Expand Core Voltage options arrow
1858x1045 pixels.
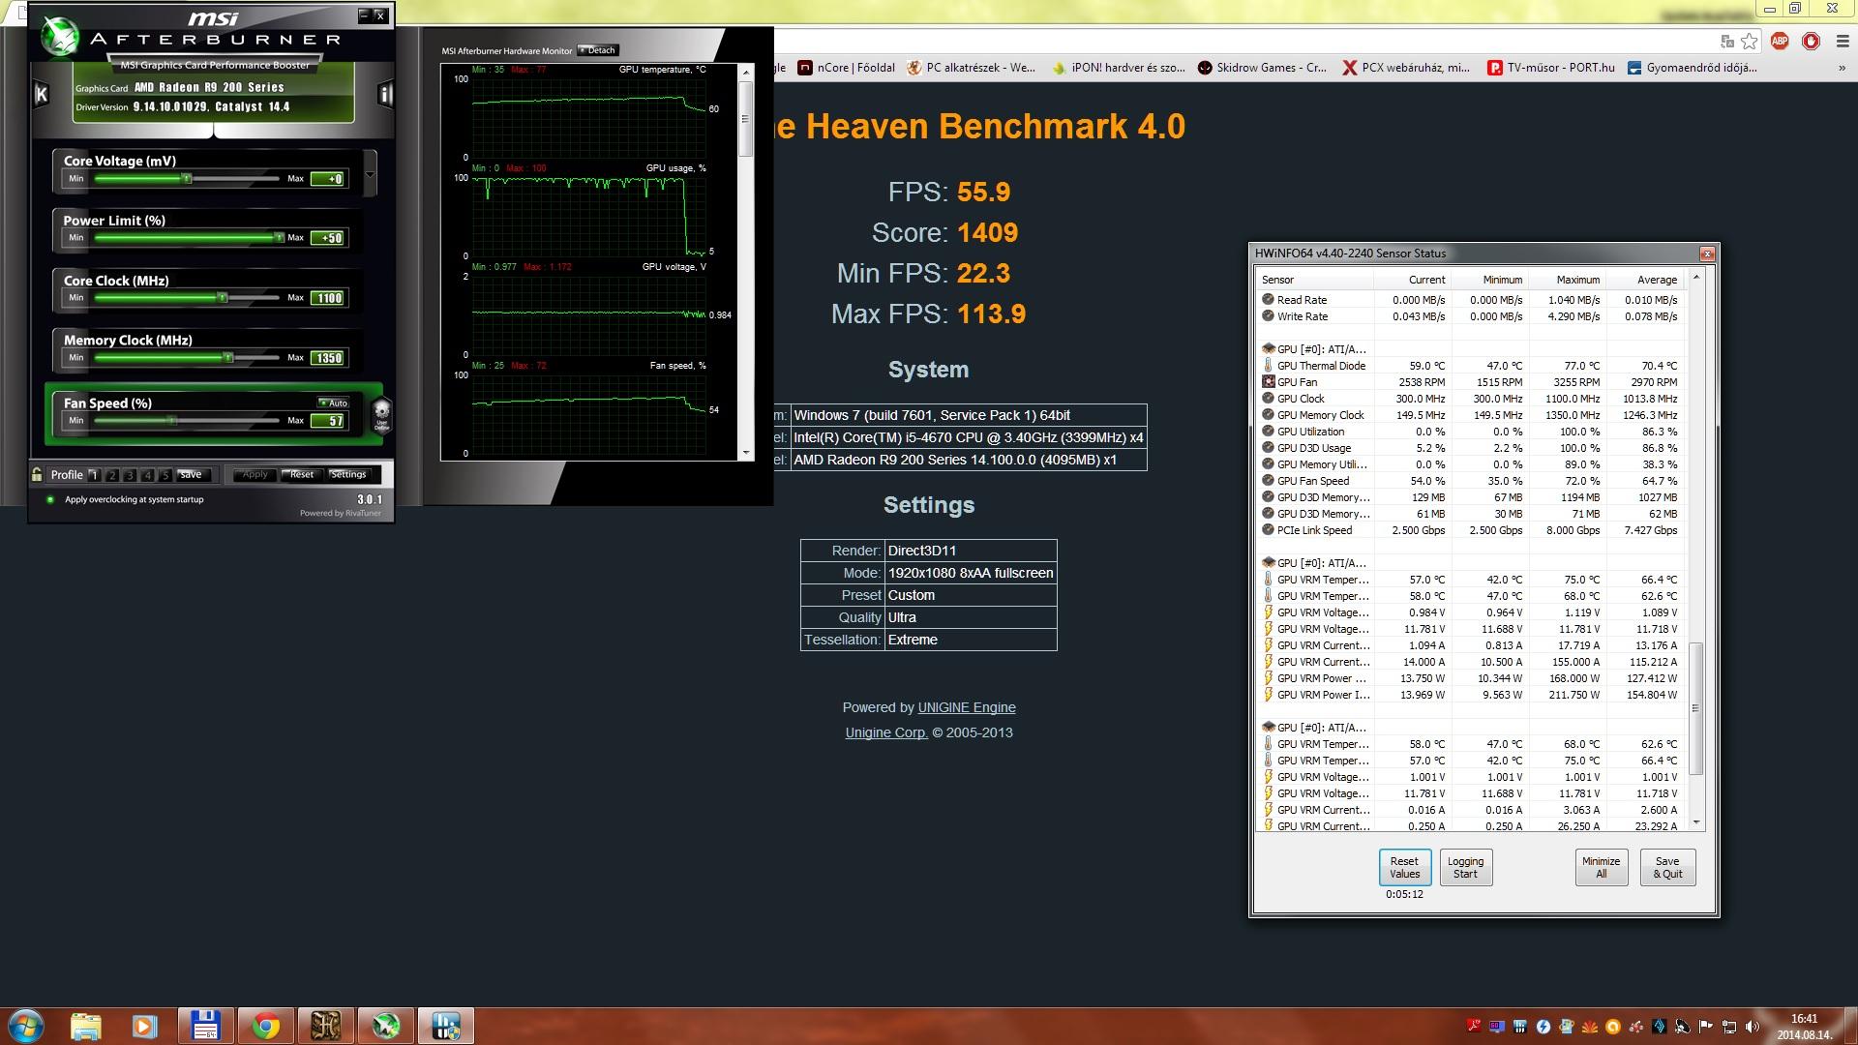tap(369, 175)
